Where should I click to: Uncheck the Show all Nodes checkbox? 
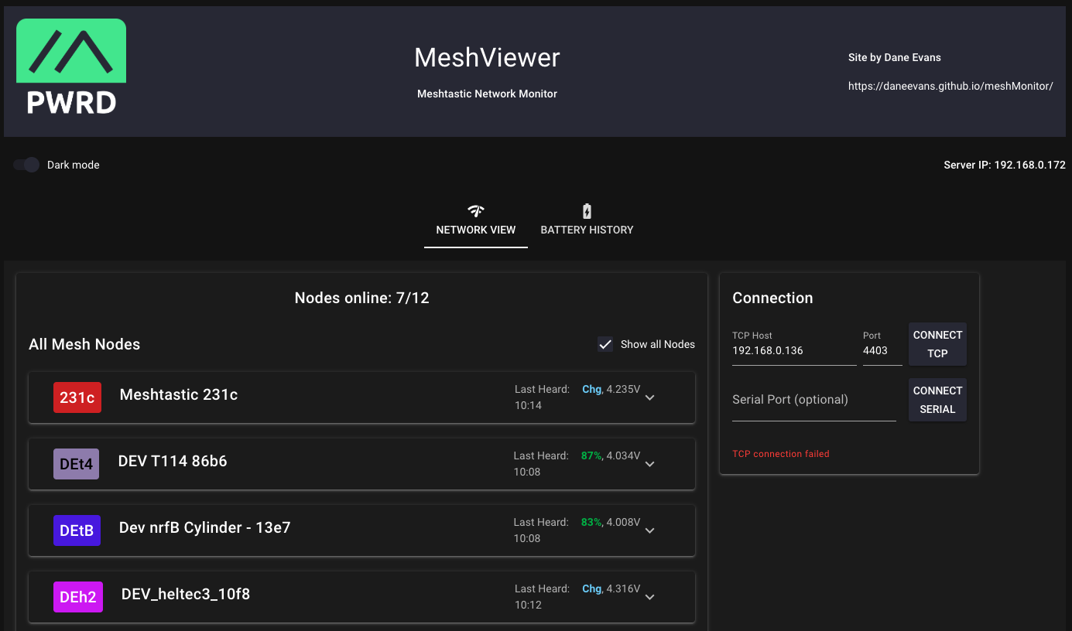[x=605, y=344]
